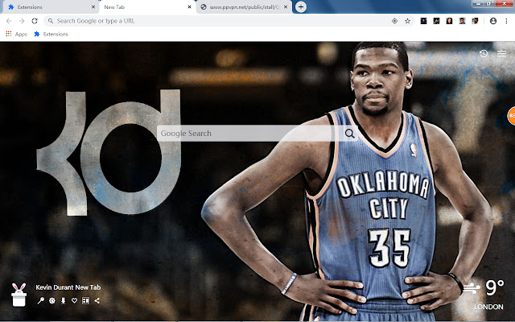Viewport: 515px width, 322px height.
Task: Click the LONDON weather location label
Action: pyautogui.click(x=488, y=307)
